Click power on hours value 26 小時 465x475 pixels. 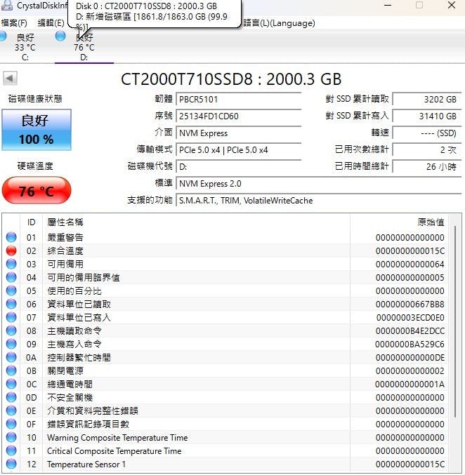[x=427, y=166]
